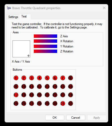This screenshot has width=112, height=126.
Task: Click button indicator 2
Action: click(24, 78)
